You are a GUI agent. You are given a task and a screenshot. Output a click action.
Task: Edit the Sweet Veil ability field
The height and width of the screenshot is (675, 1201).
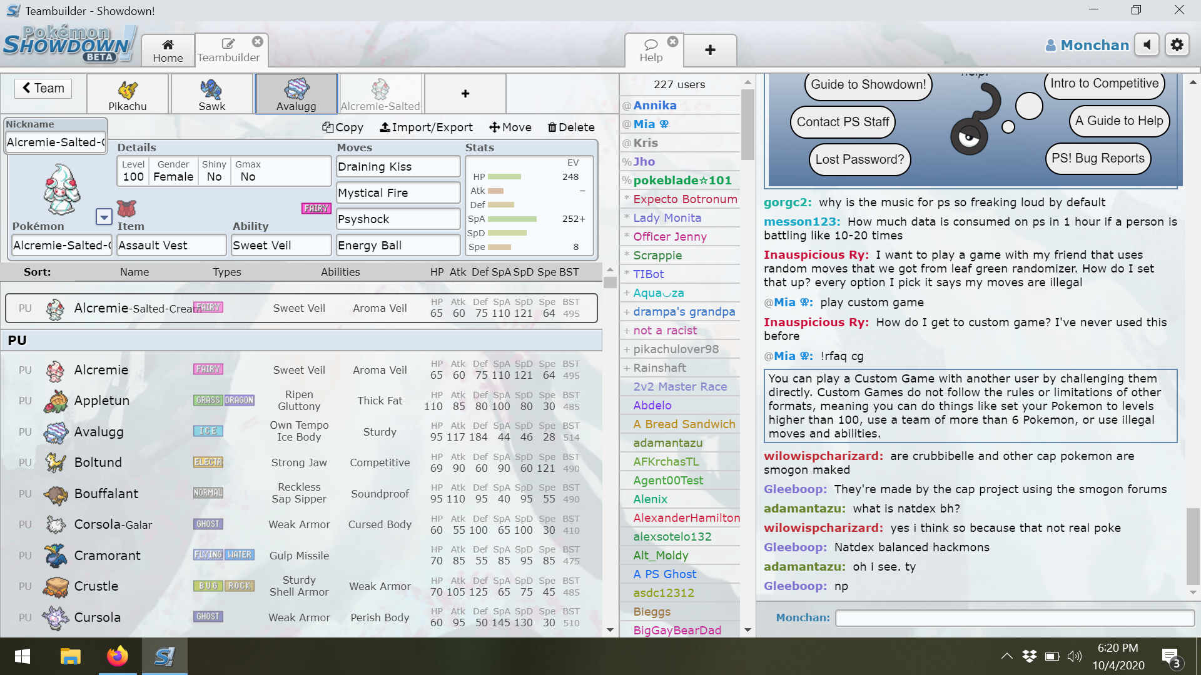pos(281,246)
